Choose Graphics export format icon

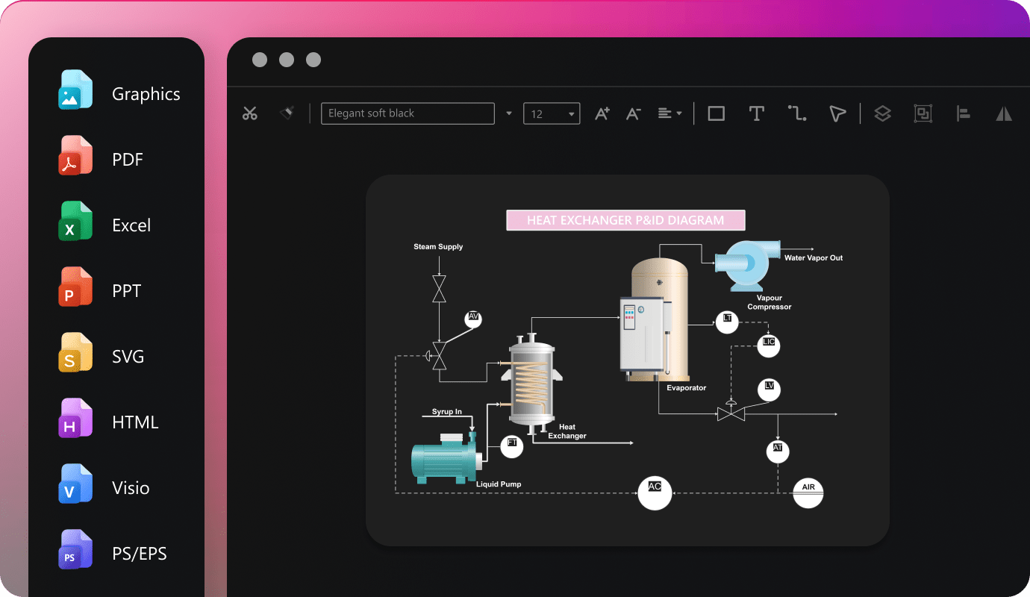[75, 90]
